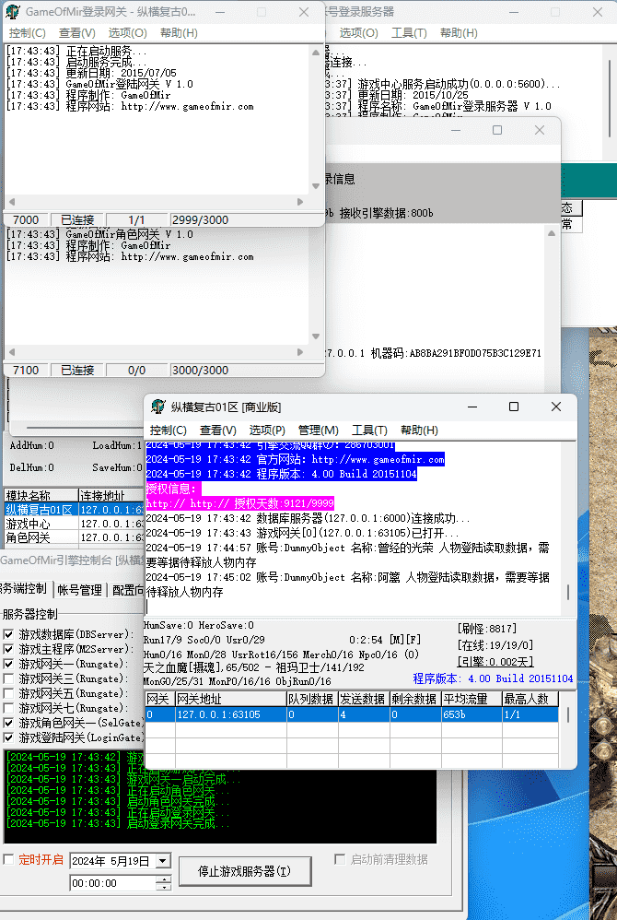Image resolution: width=617 pixels, height=920 pixels.
Task: Enable the 定时开启 checkbox
Action: click(x=9, y=859)
